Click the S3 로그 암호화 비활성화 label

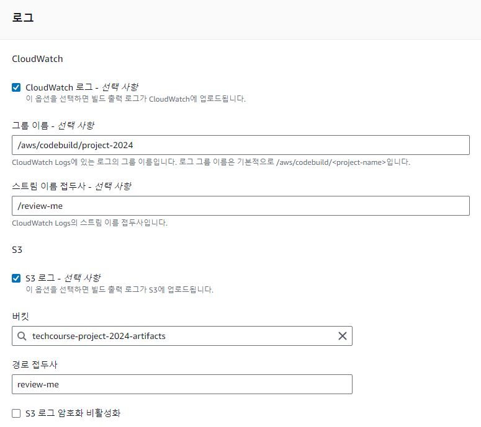73,413
